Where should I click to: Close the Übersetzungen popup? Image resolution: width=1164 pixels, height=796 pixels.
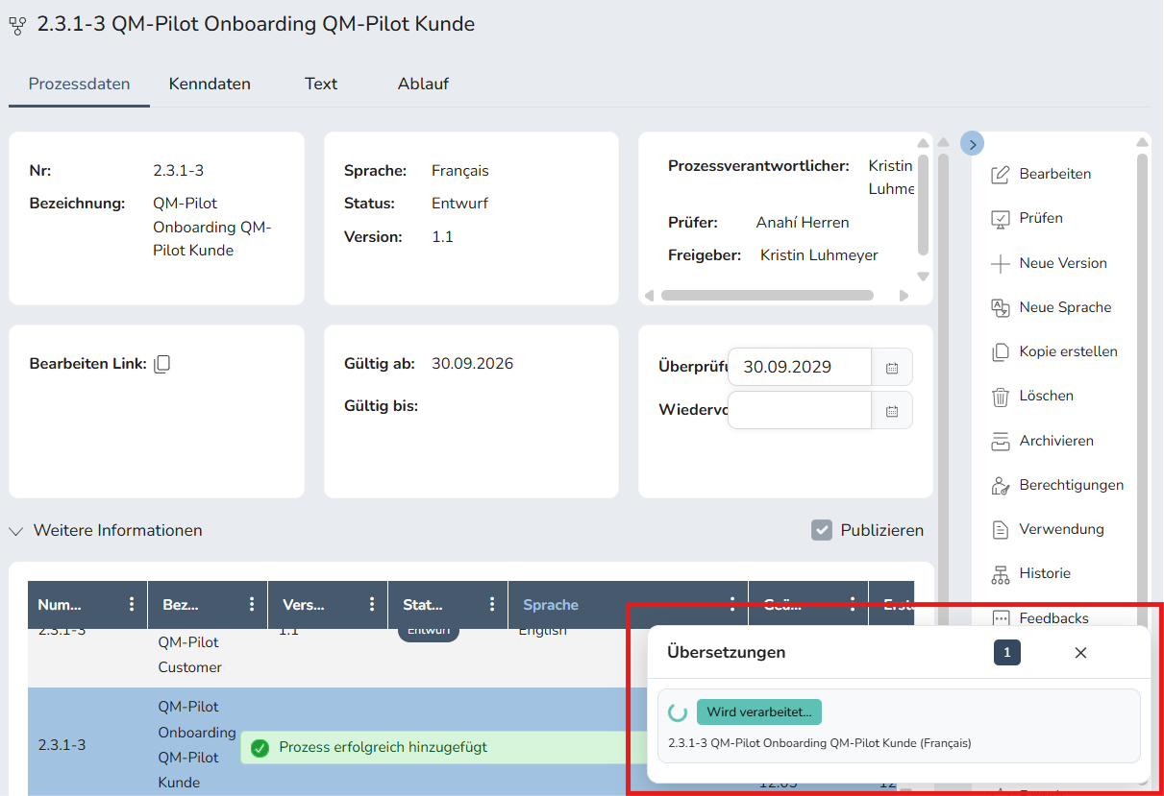(1080, 653)
